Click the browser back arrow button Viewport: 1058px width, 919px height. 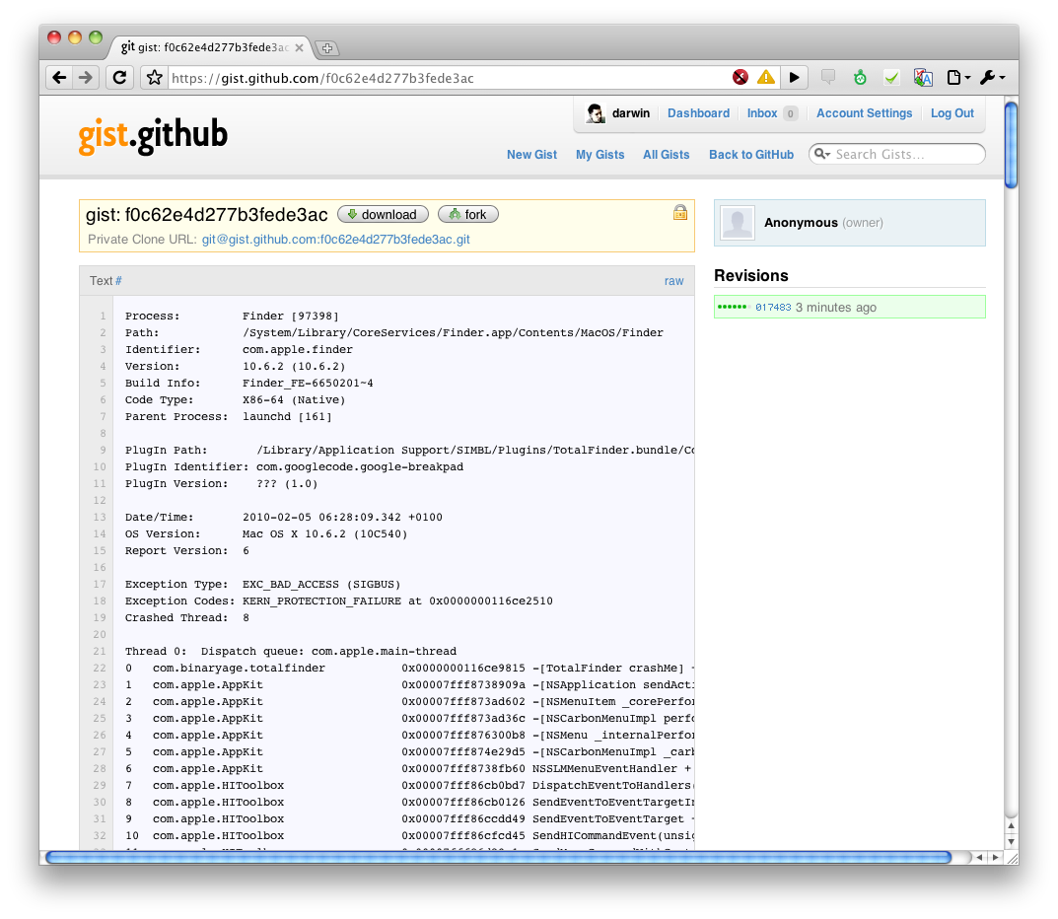(x=60, y=78)
